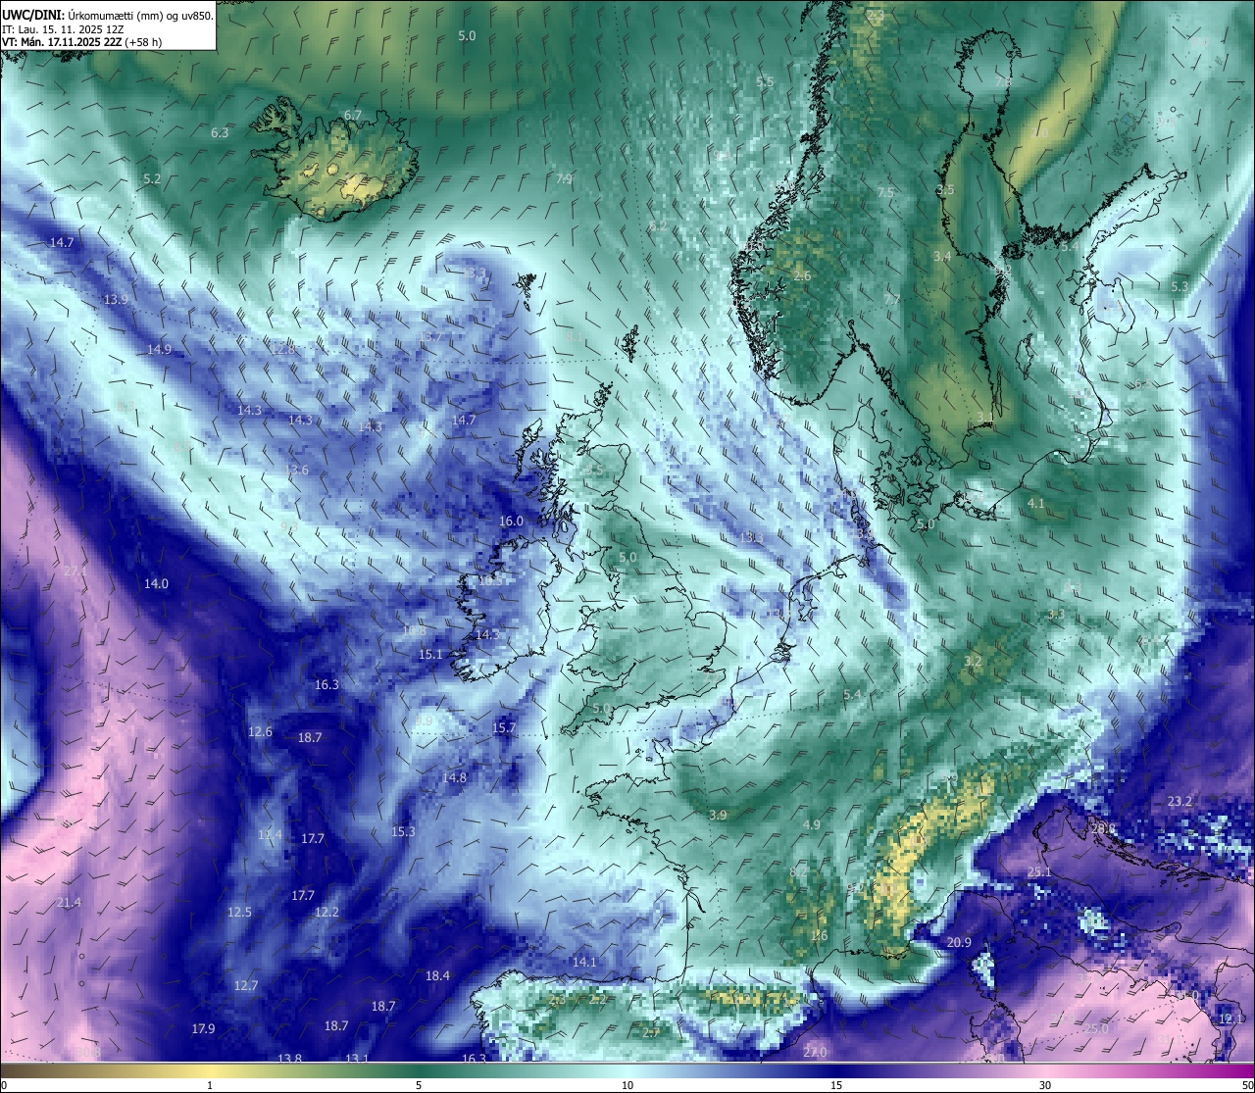Click the value 23.2 over the Balkans

pos(1180,801)
